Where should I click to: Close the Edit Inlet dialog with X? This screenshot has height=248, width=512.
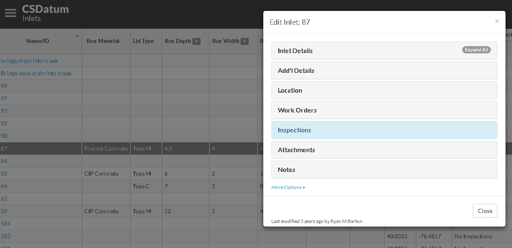coord(497,21)
